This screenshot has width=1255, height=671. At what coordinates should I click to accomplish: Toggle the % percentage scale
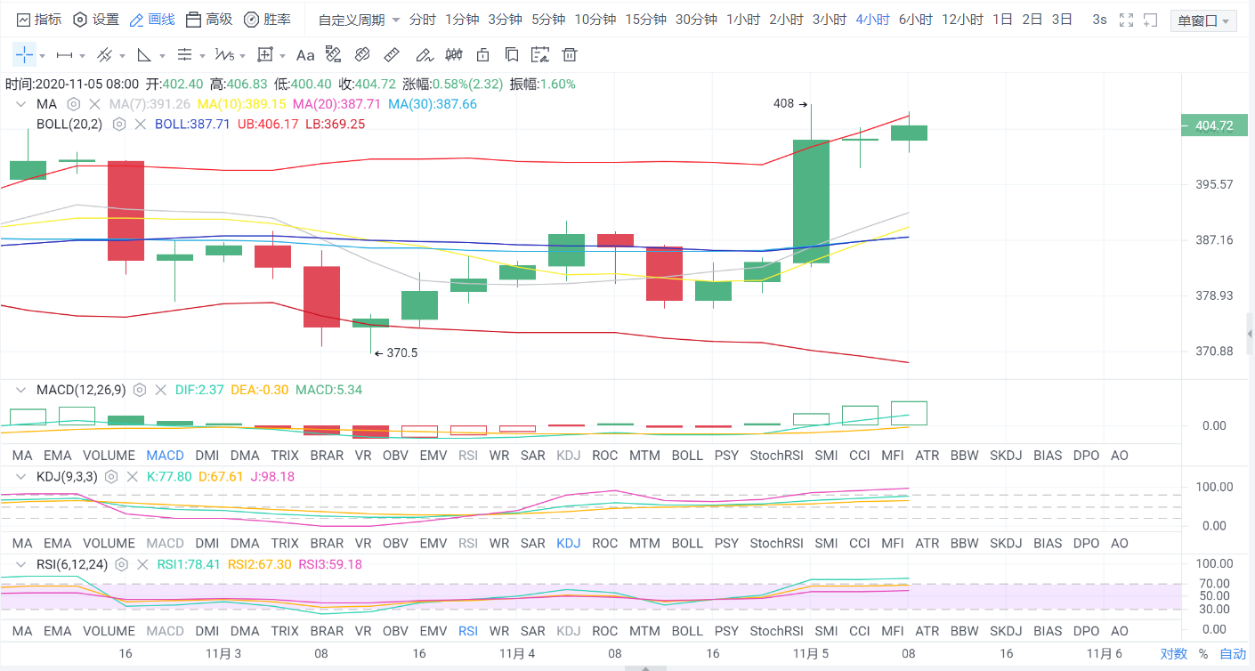tap(1203, 654)
